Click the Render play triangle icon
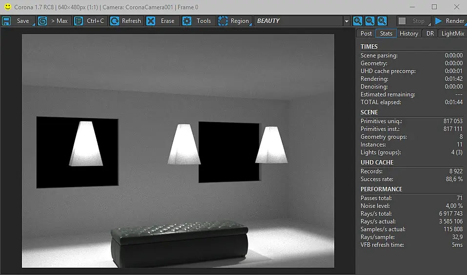This screenshot has width=467, height=275. coord(438,21)
